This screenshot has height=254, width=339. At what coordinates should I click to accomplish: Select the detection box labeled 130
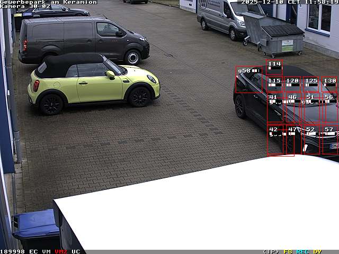tap(329, 85)
